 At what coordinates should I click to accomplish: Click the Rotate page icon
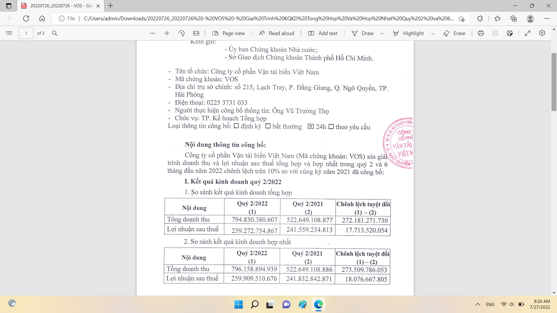coord(181,33)
